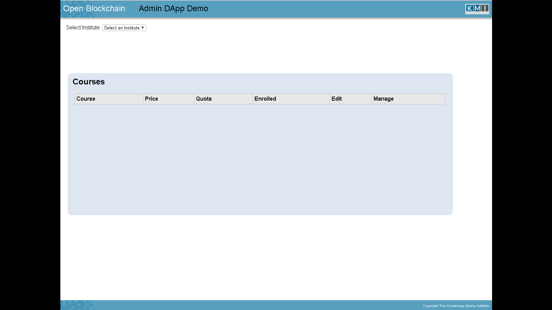Viewport: 552px width, 310px height.
Task: Click the Enrolled column header
Action: click(265, 99)
